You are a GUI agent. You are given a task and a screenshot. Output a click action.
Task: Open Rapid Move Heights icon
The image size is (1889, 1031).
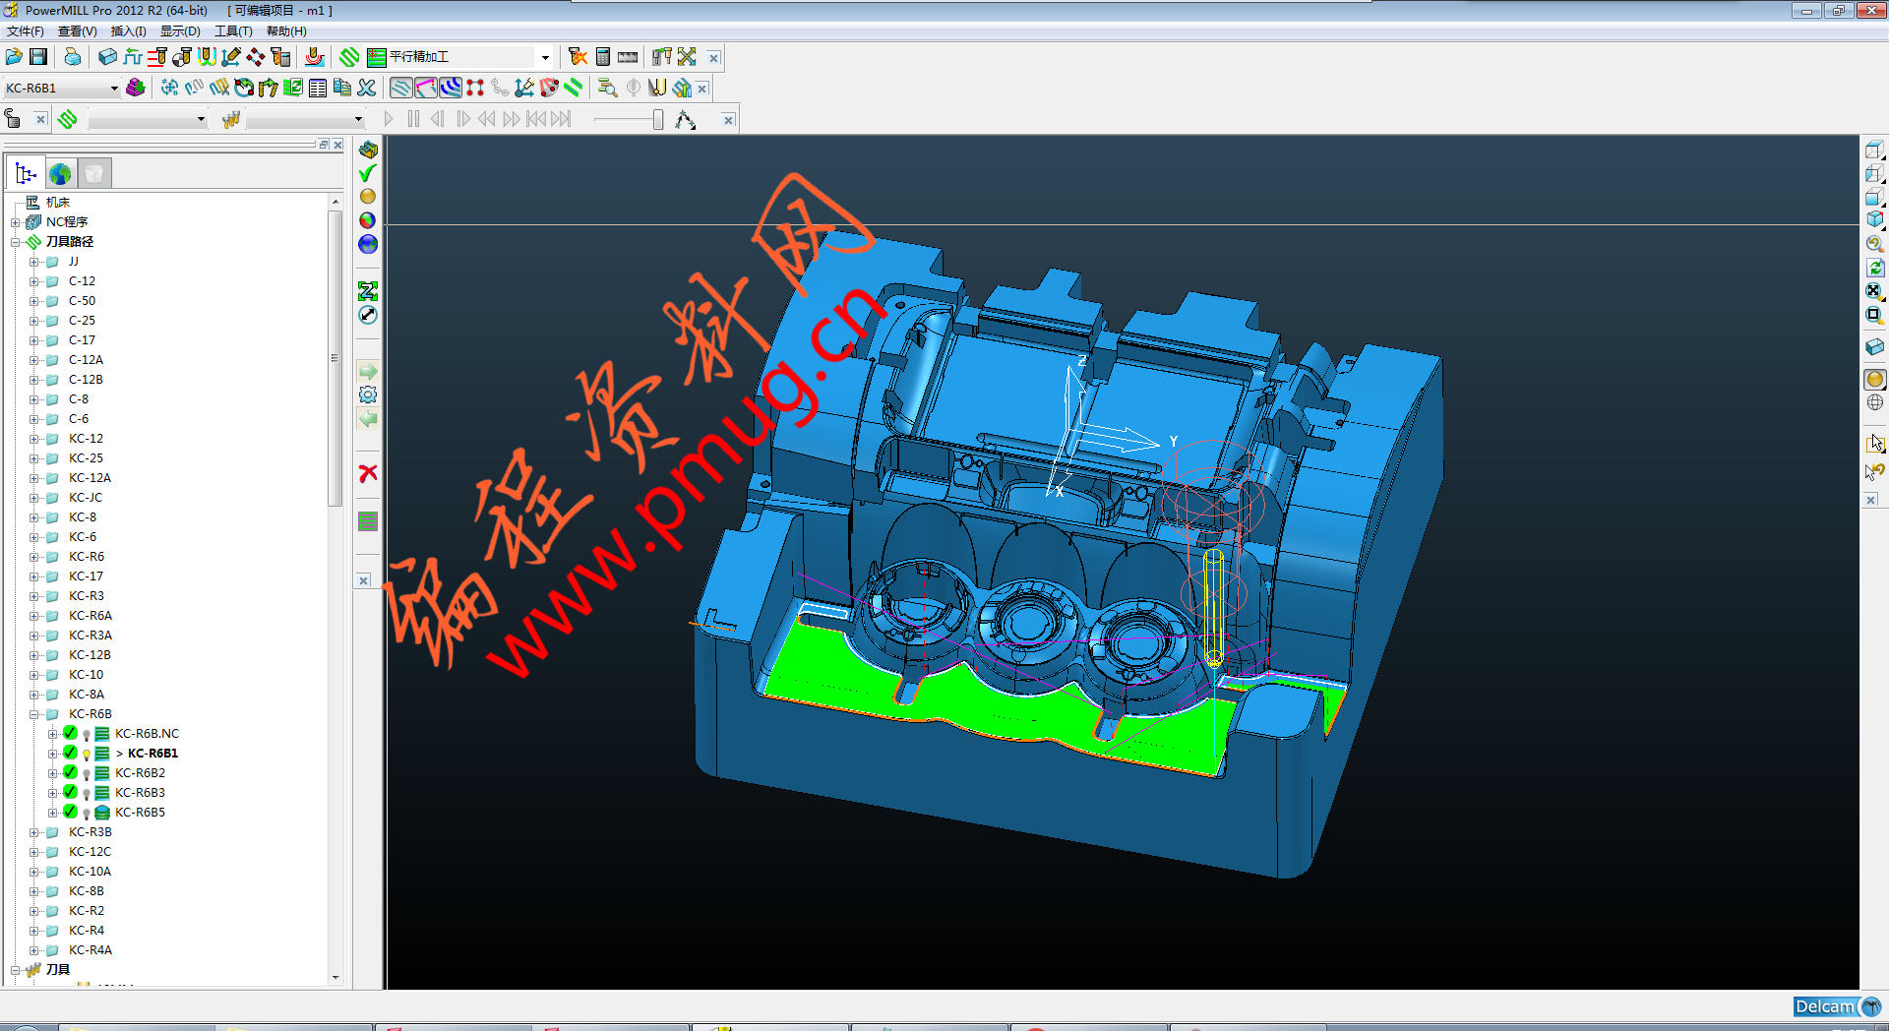[157, 57]
